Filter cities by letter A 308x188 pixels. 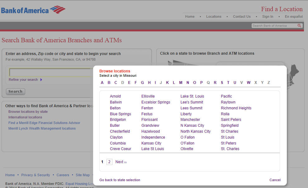[102, 83]
